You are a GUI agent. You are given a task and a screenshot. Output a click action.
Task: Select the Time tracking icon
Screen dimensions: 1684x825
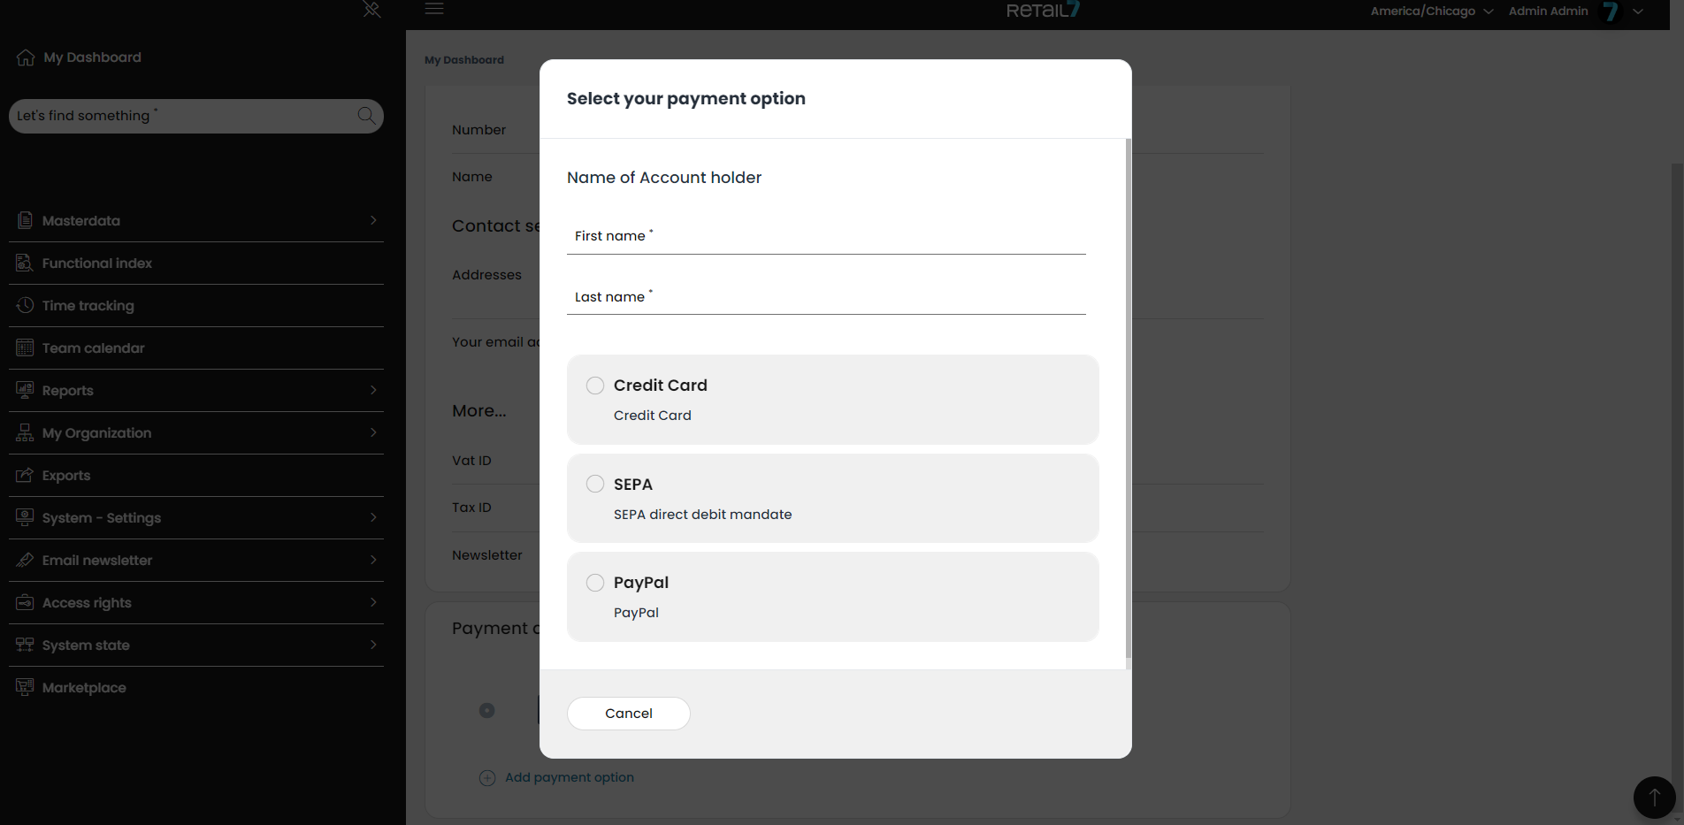click(25, 305)
